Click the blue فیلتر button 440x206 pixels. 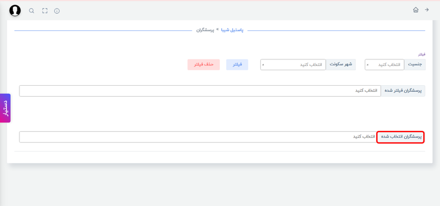click(237, 64)
